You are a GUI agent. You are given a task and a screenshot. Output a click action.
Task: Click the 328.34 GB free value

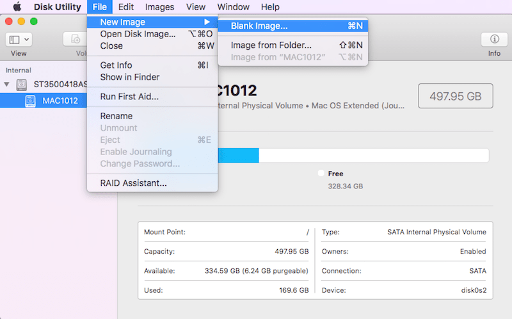[x=346, y=186]
